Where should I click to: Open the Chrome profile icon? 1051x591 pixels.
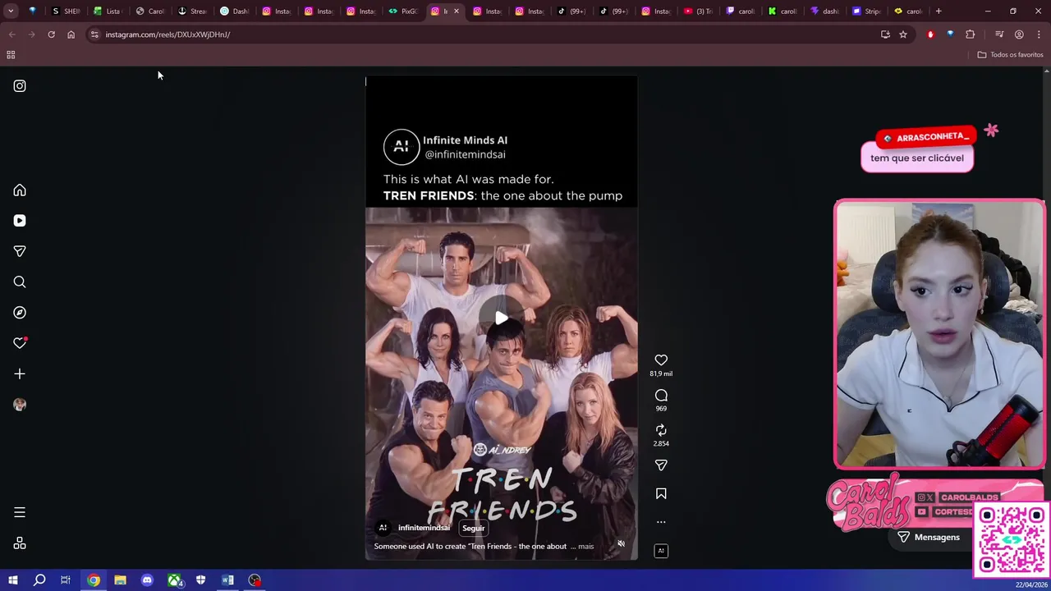coord(1019,34)
